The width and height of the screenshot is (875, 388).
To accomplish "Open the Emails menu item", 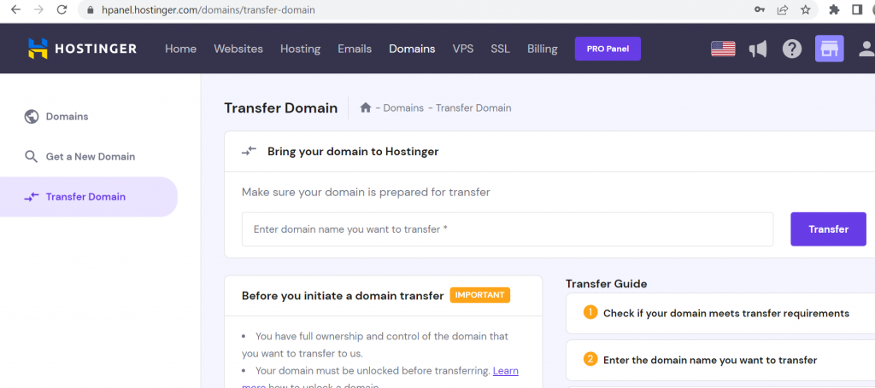I will point(355,49).
